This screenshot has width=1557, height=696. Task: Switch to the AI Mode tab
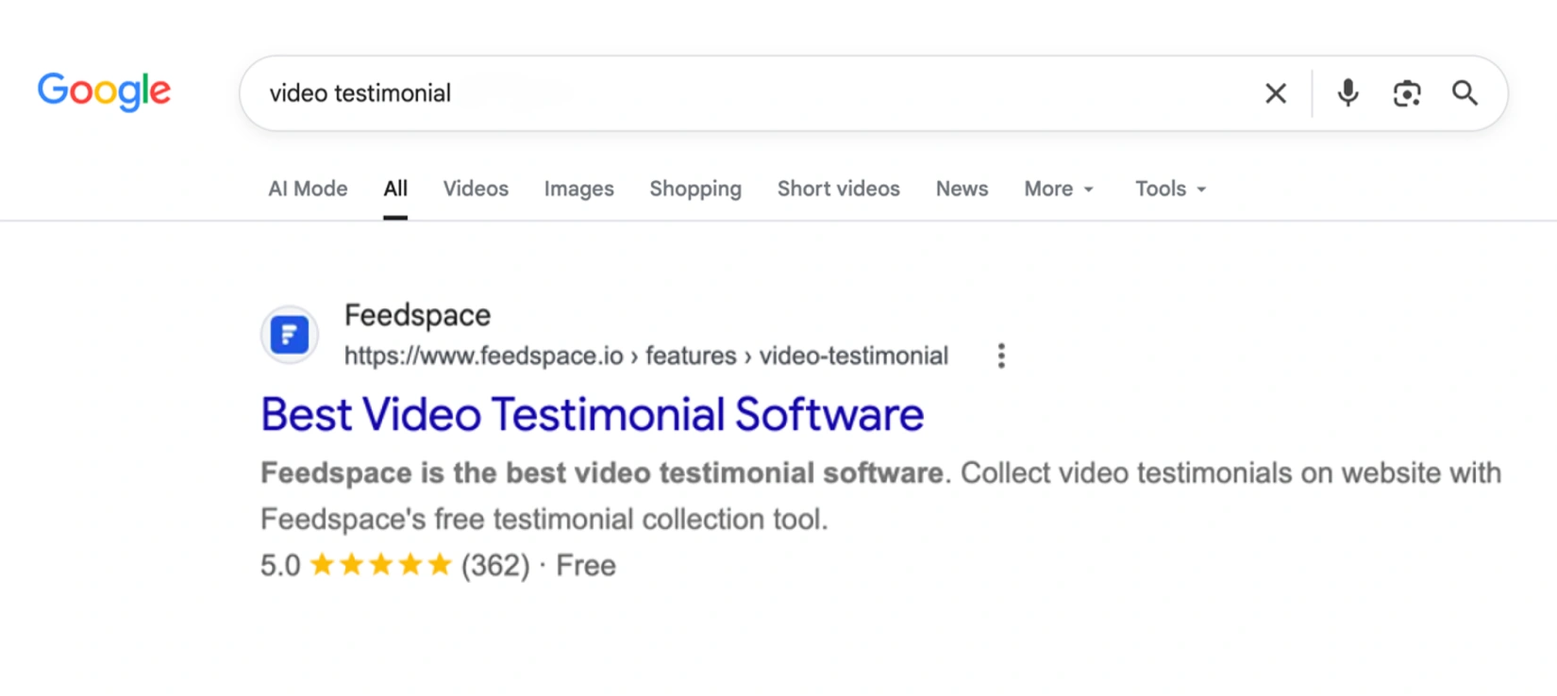[308, 189]
